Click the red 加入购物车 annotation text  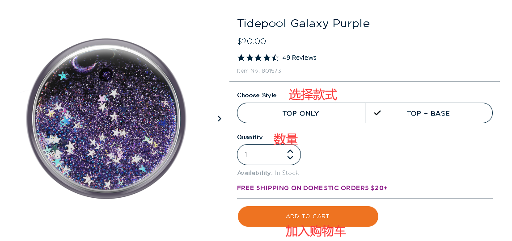click(x=316, y=231)
